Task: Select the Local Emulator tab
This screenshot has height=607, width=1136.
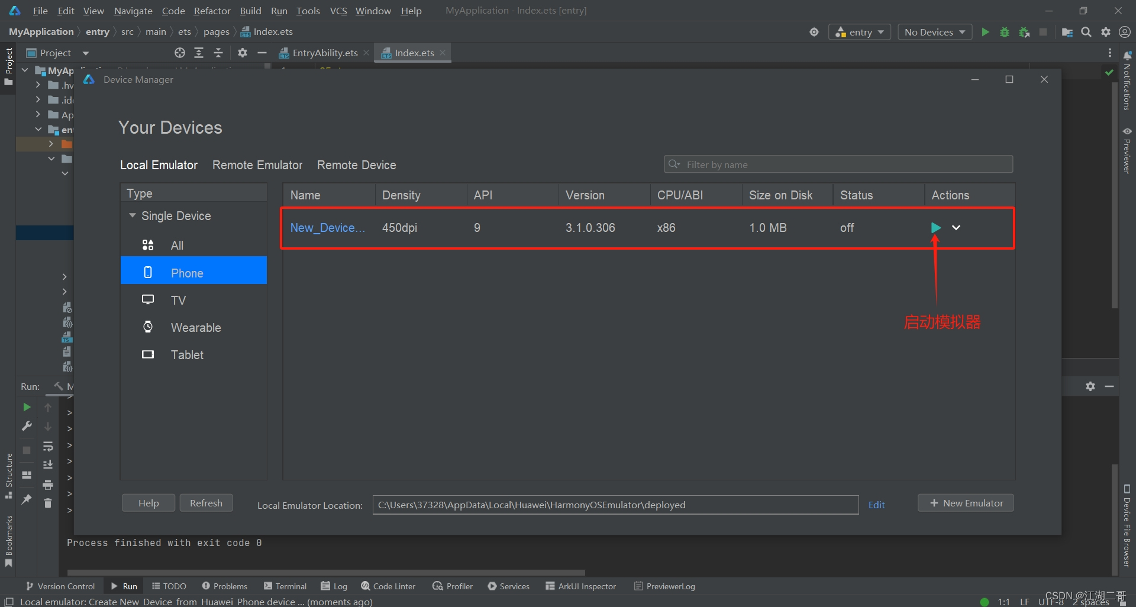Action: click(159, 165)
